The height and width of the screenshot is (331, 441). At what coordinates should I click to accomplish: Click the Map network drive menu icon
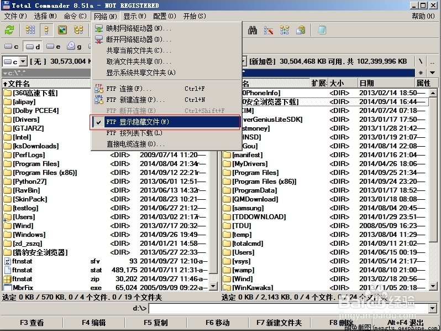pos(99,28)
